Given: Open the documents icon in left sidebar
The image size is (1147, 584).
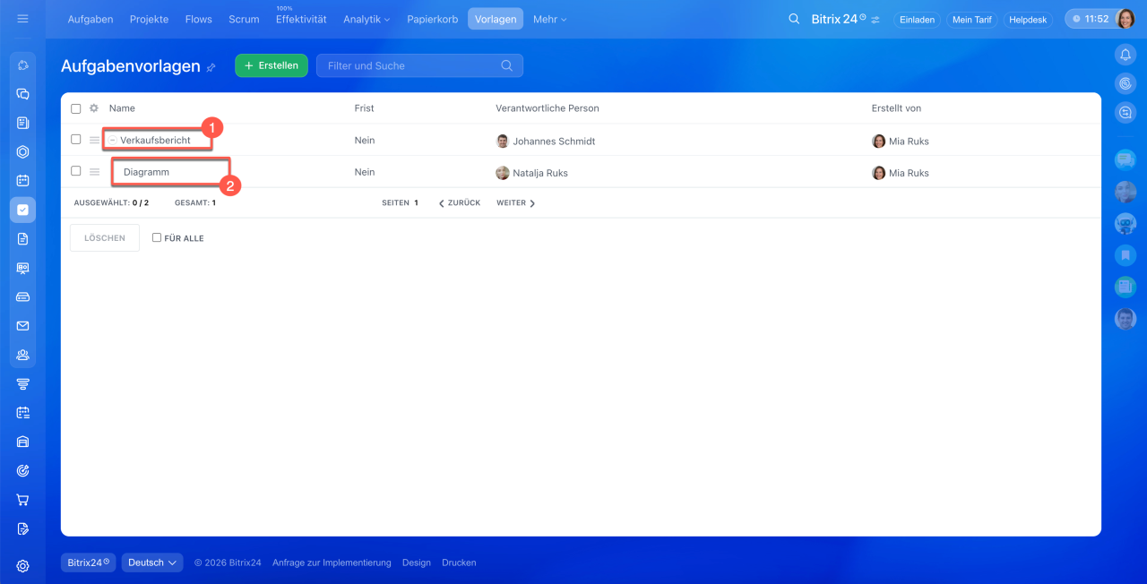Looking at the screenshot, I should click(23, 238).
